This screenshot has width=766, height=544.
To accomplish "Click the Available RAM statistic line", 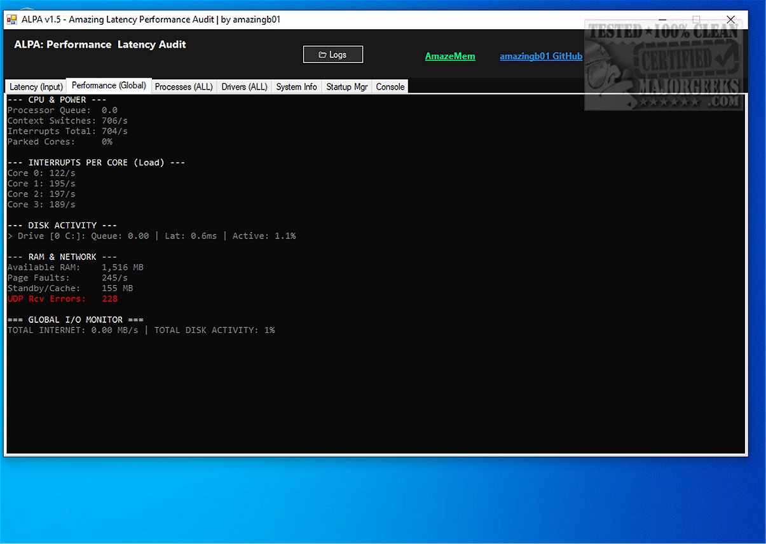I will point(75,267).
